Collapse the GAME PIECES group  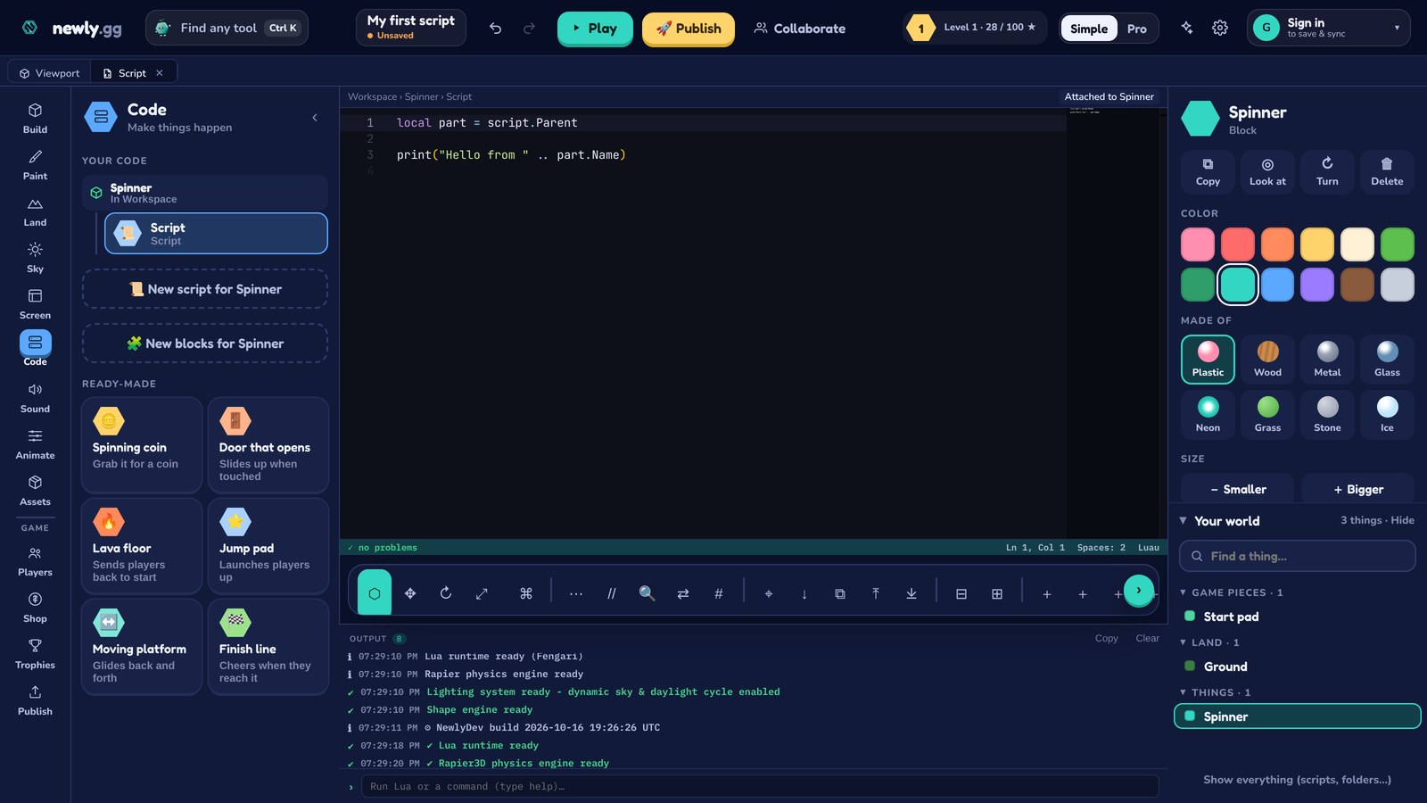[1184, 592]
